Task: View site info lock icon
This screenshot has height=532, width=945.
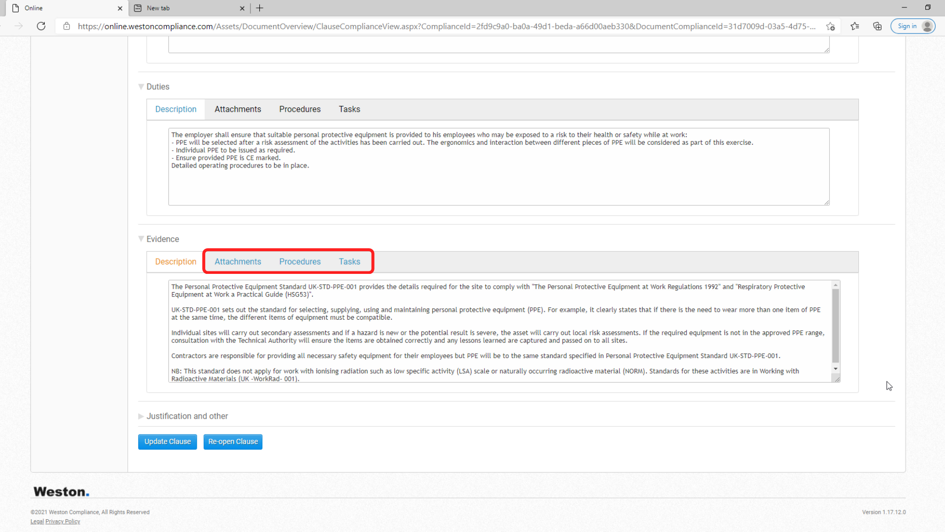Action: [67, 26]
